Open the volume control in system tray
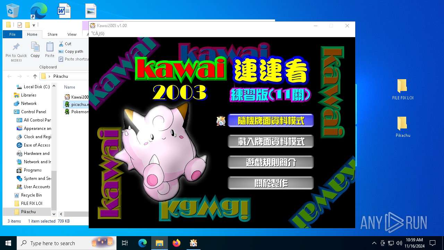The height and width of the screenshot is (250, 444). [399, 243]
